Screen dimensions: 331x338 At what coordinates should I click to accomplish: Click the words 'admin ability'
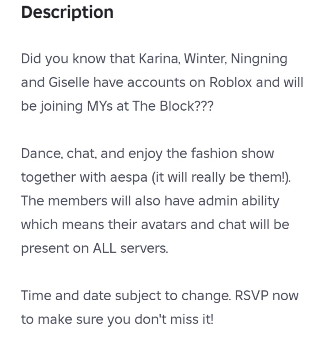[239, 201]
